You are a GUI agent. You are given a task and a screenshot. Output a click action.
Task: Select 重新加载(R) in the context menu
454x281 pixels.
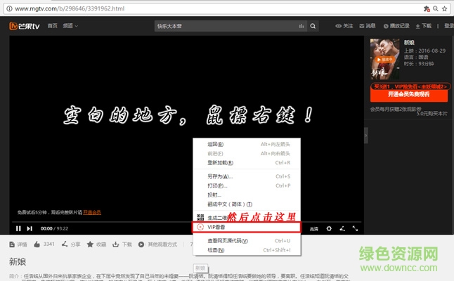coord(247,163)
